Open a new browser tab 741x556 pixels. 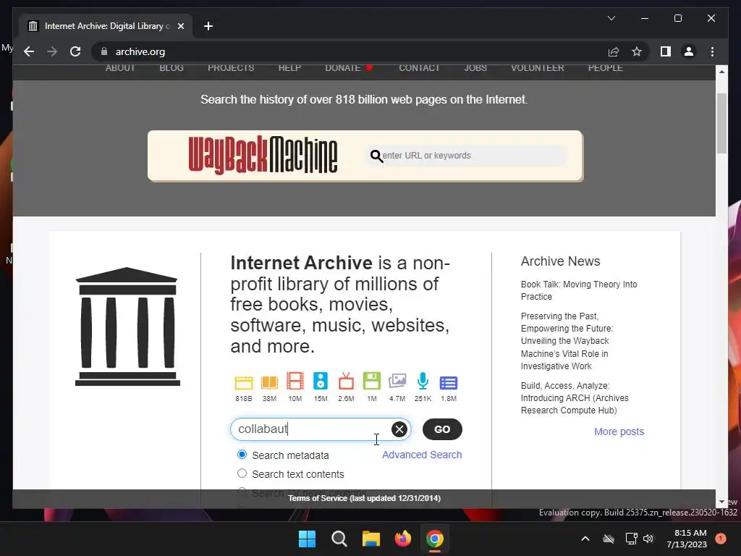click(208, 26)
